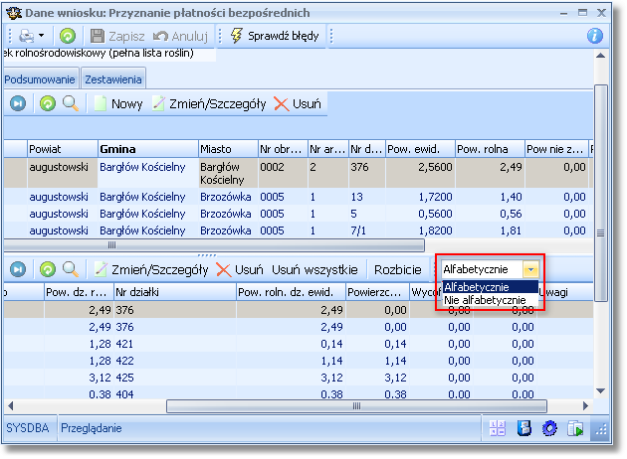The height and width of the screenshot is (459, 627).
Task: Select the lower grid row with Nr działki 422
Action: pyautogui.click(x=298, y=361)
